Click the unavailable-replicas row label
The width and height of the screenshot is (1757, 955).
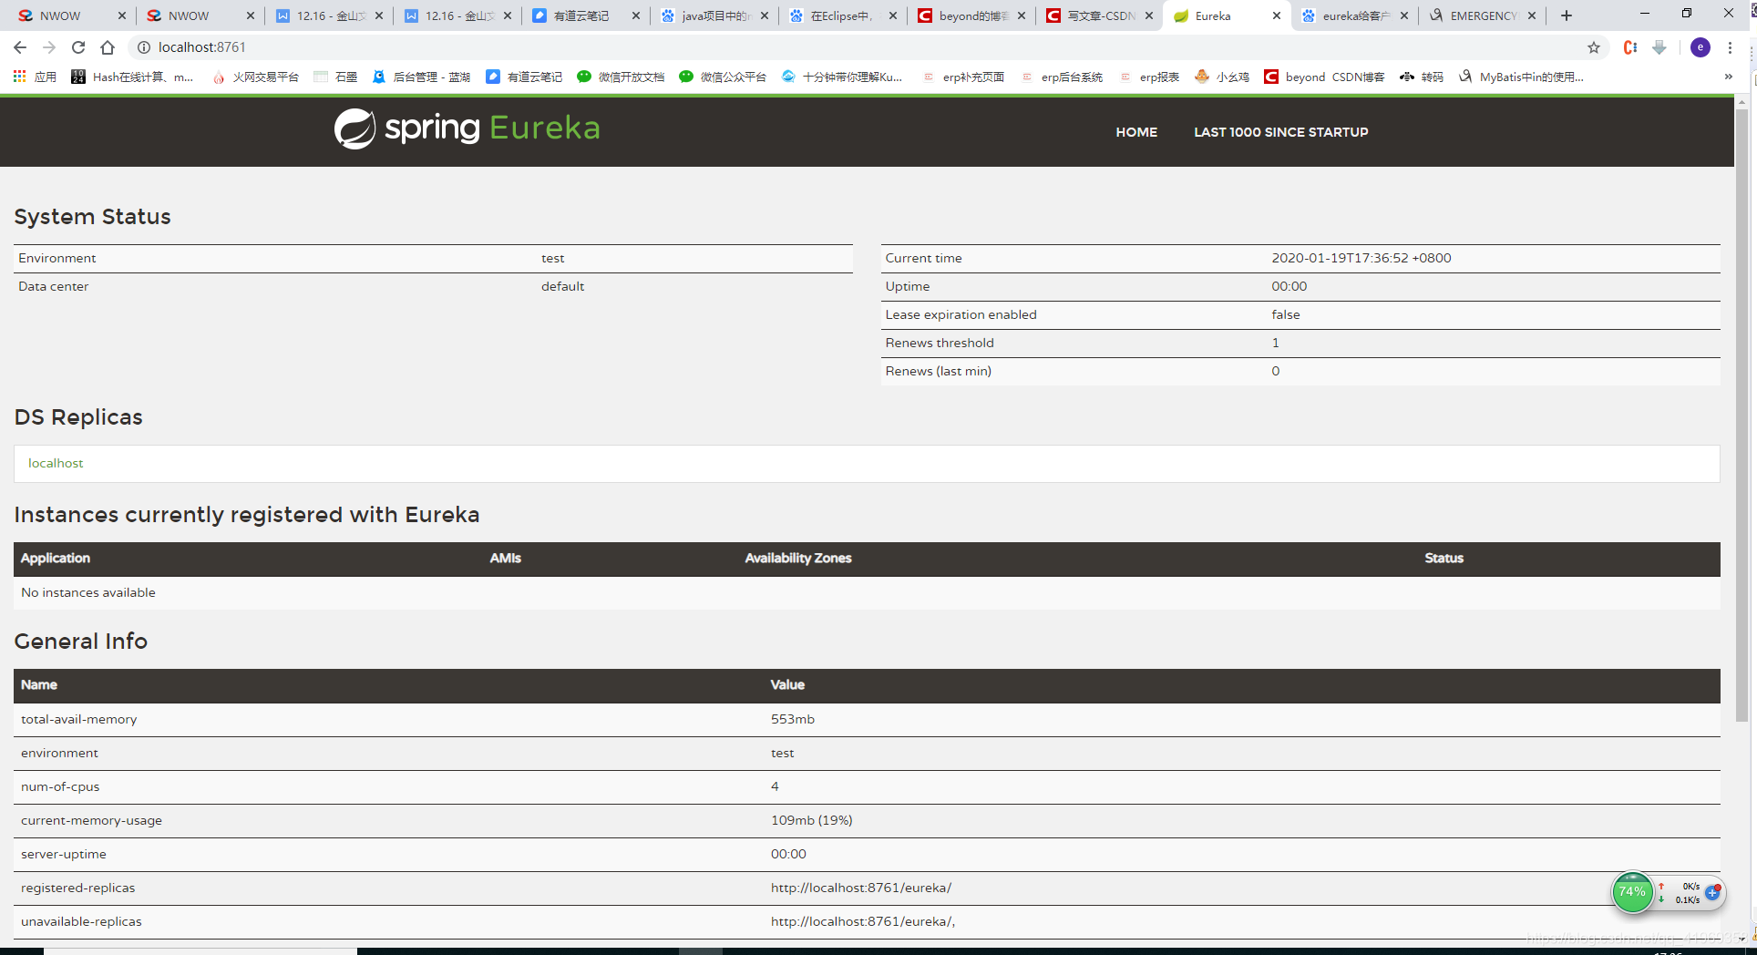click(x=81, y=921)
